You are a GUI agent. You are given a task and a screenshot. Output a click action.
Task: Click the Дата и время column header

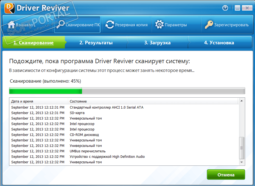[39, 101]
